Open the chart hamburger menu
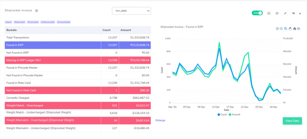The width and height of the screenshot is (307, 139). 299,29
